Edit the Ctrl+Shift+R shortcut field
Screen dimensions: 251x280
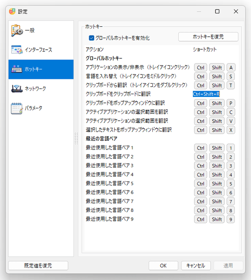206,94
